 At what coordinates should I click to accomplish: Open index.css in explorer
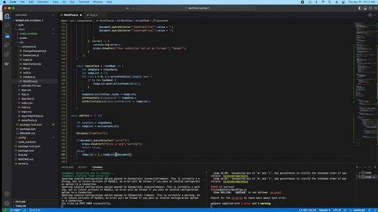click(27, 103)
